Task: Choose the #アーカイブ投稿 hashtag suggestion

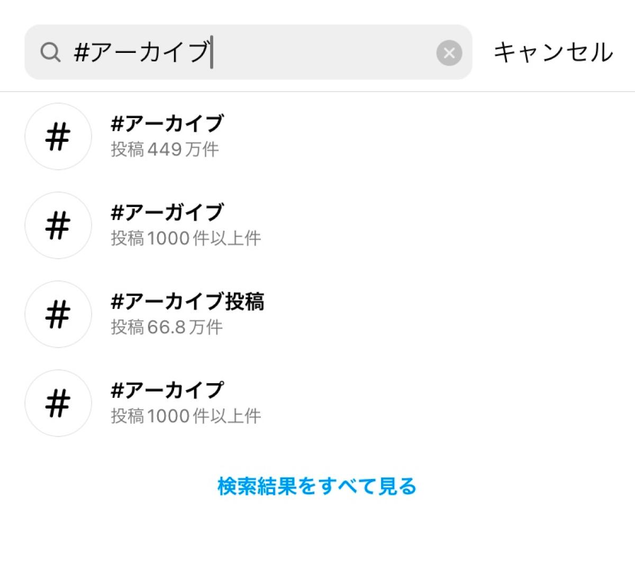Action: 187,302
